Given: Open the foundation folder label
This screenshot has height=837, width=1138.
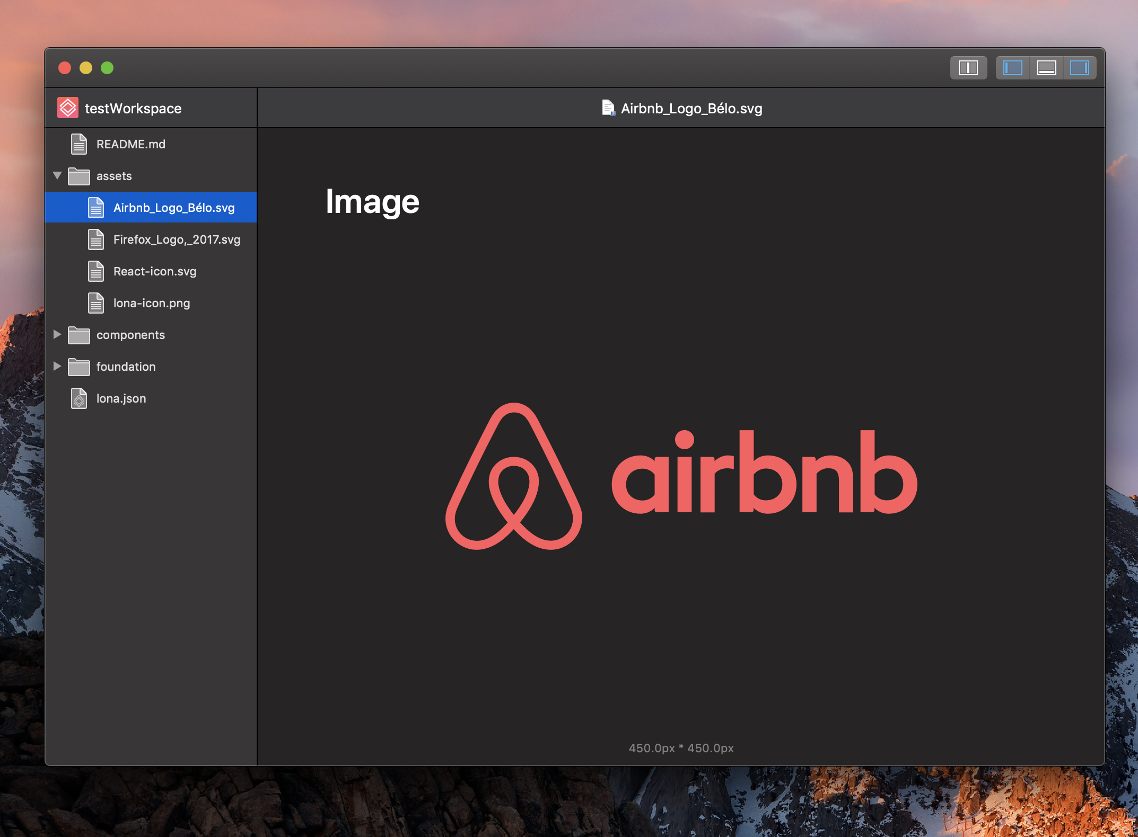Looking at the screenshot, I should [126, 367].
